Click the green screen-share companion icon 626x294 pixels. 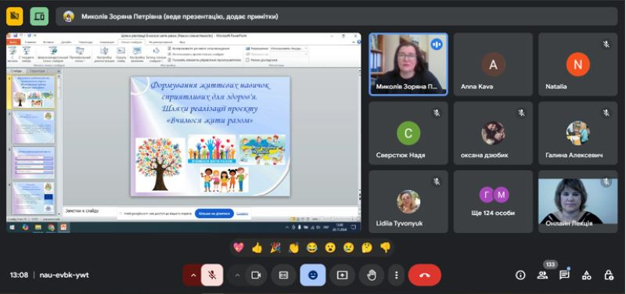tap(39, 16)
